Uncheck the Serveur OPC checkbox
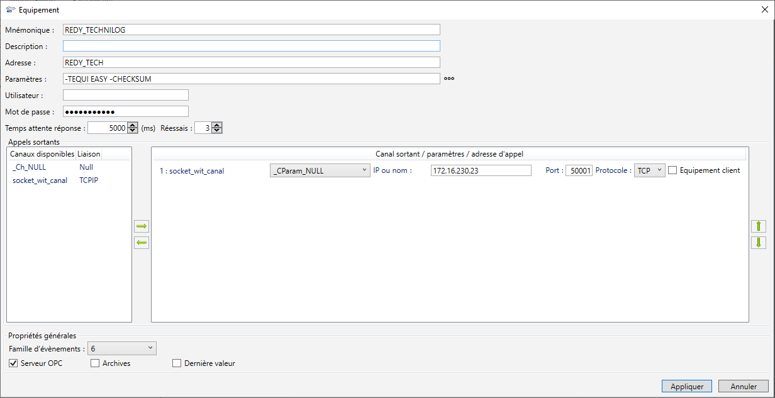The height and width of the screenshot is (398, 775). point(13,363)
